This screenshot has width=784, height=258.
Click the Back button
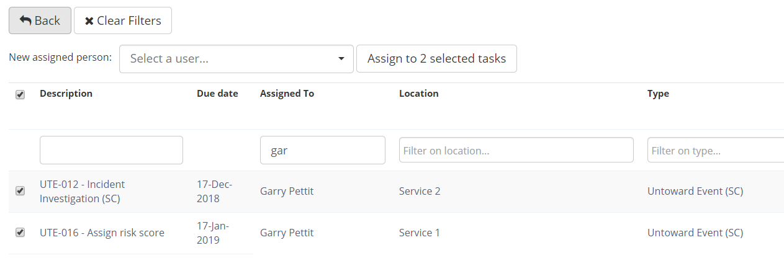(40, 20)
